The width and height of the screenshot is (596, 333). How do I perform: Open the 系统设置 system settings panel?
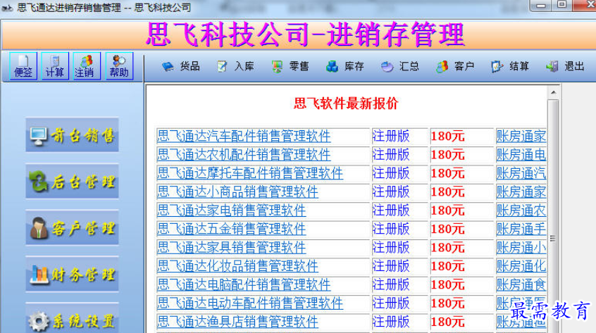pos(73,319)
